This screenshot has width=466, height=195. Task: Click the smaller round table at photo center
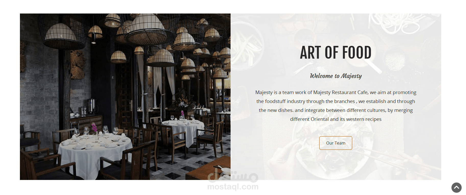[x=183, y=127]
